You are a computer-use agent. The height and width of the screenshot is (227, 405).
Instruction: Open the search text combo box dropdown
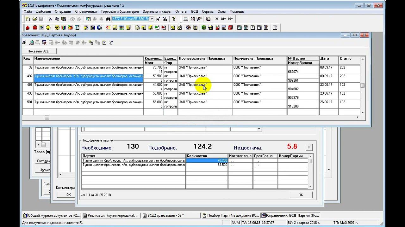pyautogui.click(x=152, y=19)
